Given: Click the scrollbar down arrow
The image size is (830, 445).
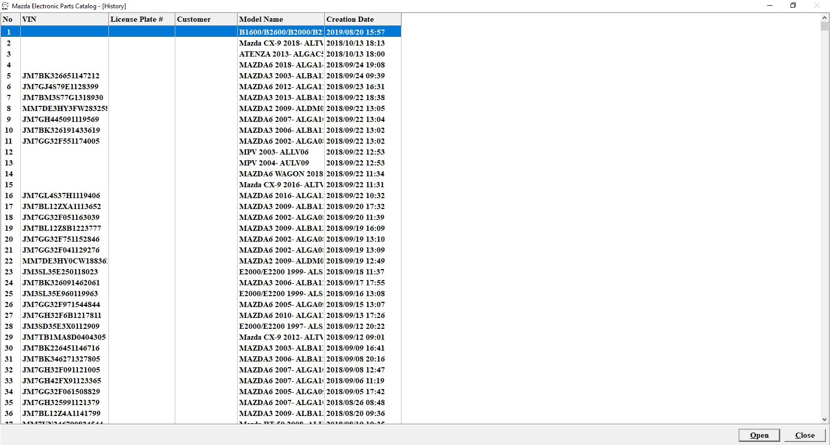Looking at the screenshot, I should (x=825, y=420).
